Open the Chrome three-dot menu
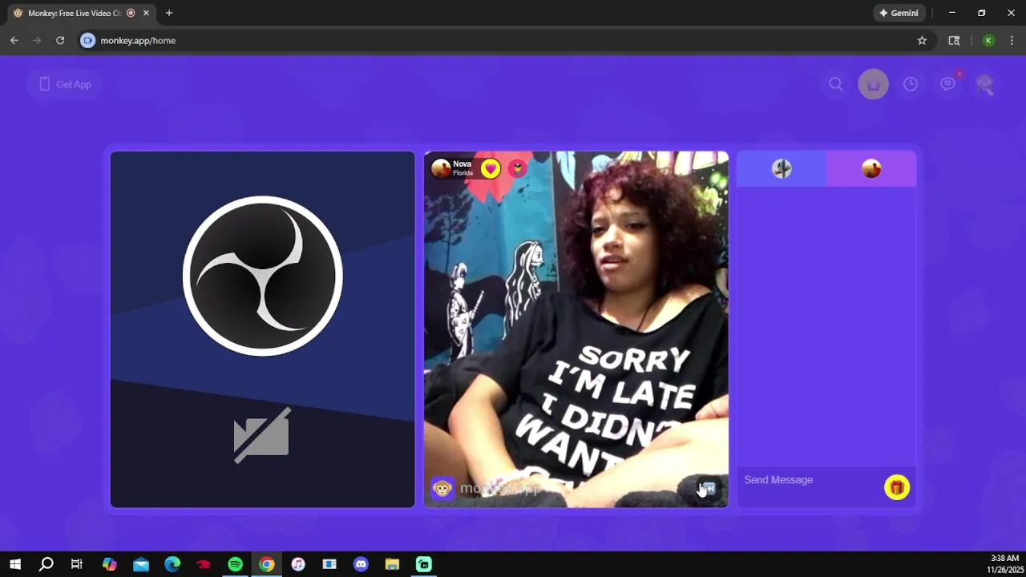This screenshot has height=577, width=1026. [1012, 40]
